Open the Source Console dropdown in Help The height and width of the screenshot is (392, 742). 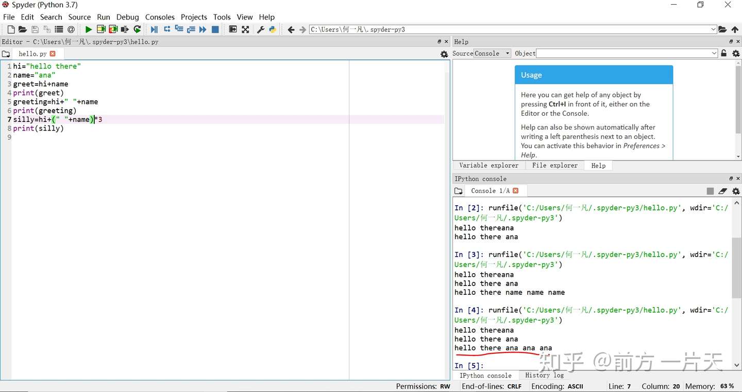click(492, 54)
